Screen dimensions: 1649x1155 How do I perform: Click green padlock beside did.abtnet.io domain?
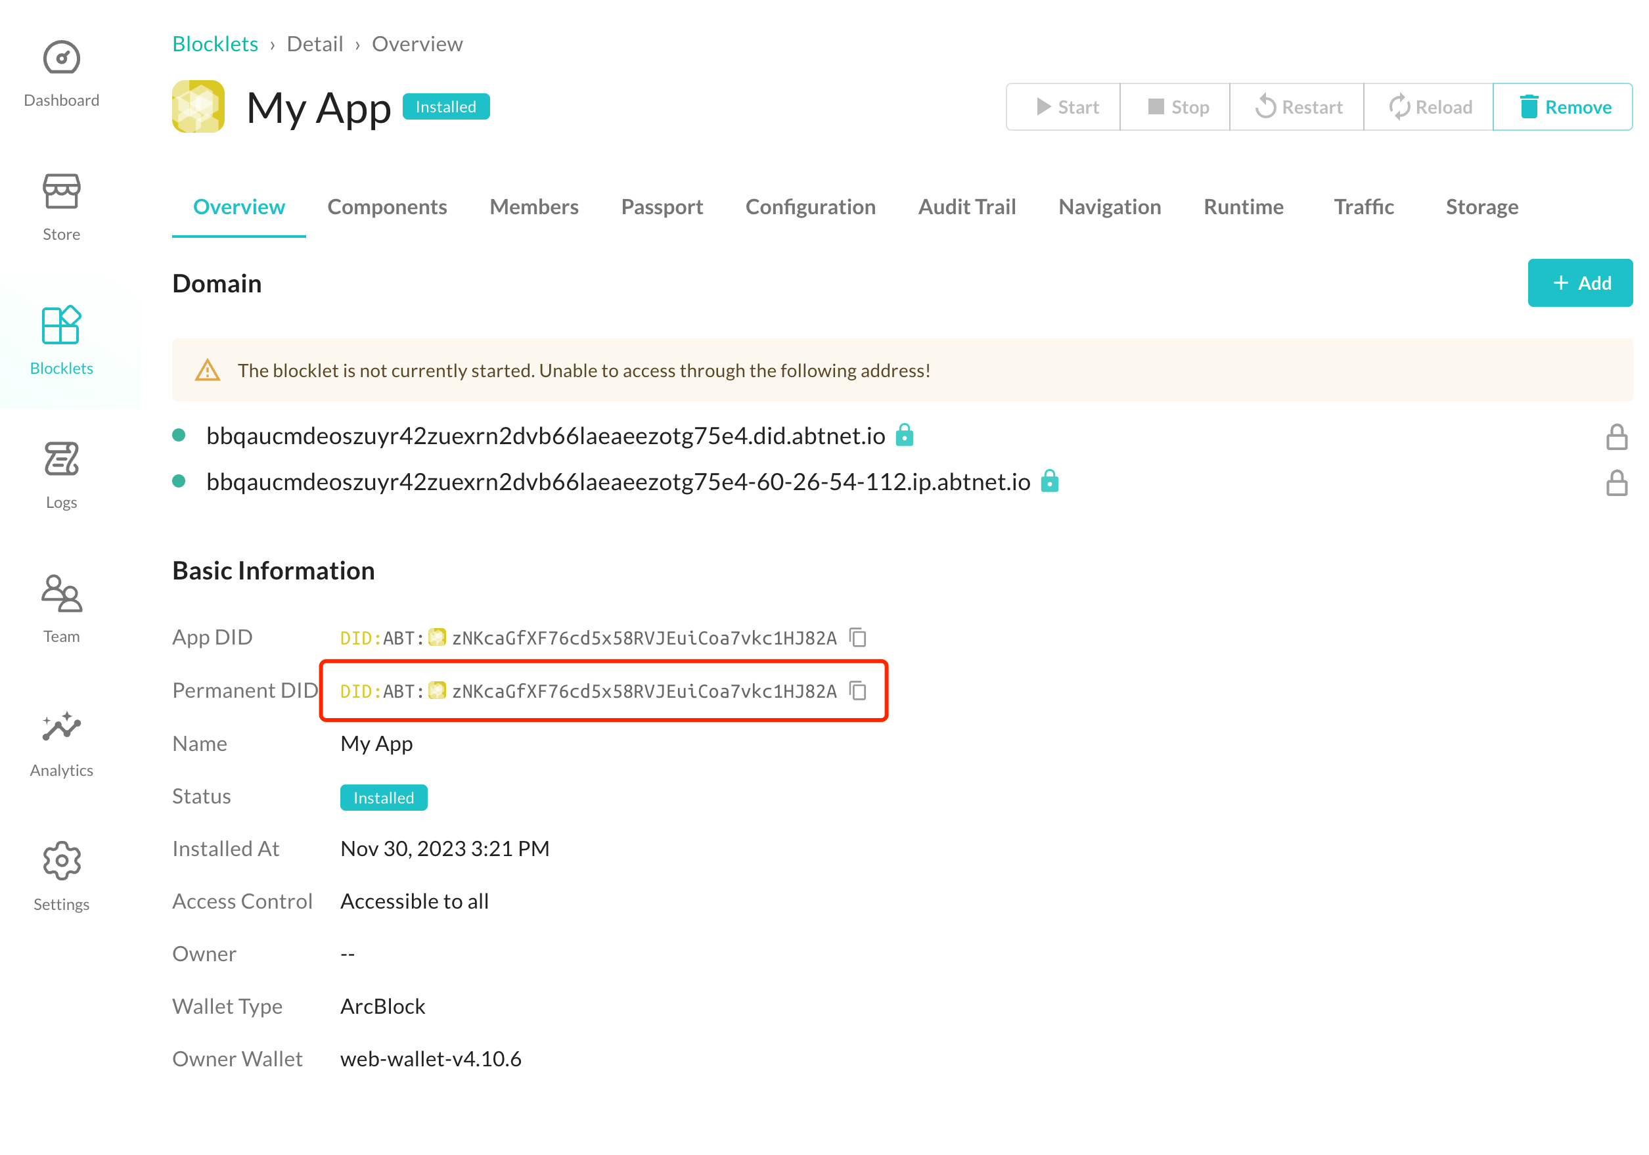click(x=904, y=436)
